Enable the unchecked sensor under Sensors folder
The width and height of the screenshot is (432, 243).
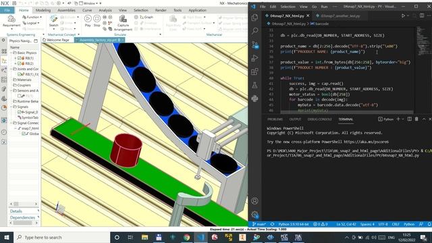point(20,96)
